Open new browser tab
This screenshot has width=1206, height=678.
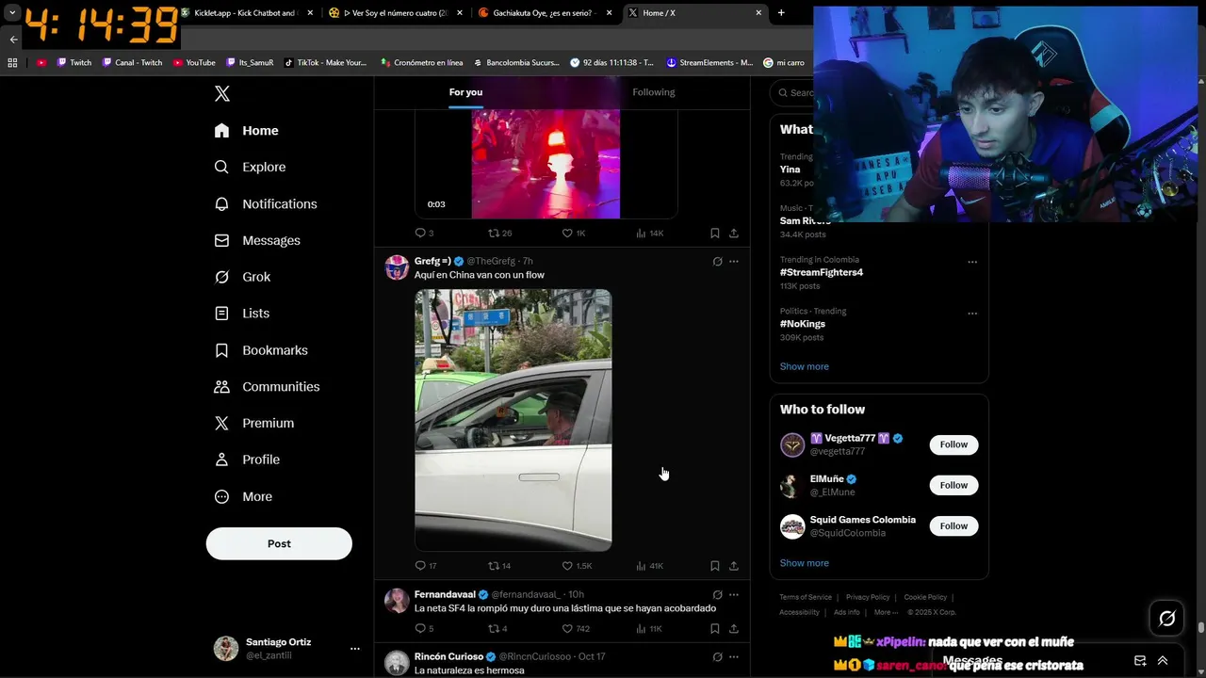click(x=781, y=13)
